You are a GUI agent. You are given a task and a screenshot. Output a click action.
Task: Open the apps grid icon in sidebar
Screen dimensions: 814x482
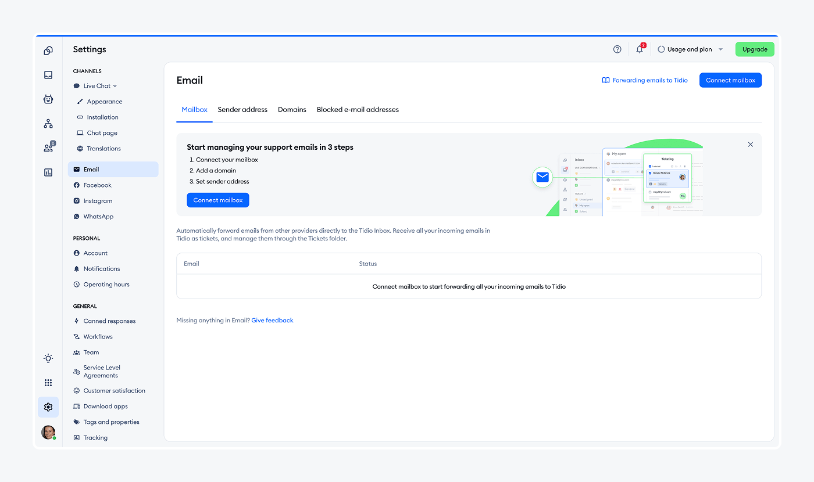point(48,382)
